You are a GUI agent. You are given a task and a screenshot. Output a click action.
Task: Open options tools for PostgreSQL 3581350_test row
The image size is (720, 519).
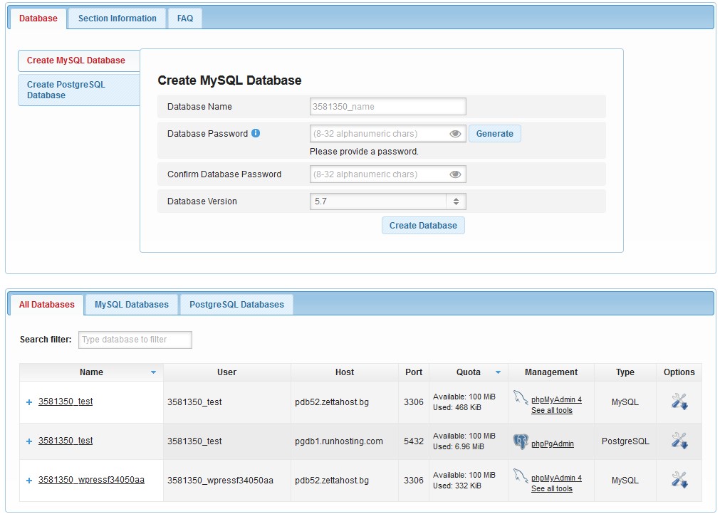679,441
